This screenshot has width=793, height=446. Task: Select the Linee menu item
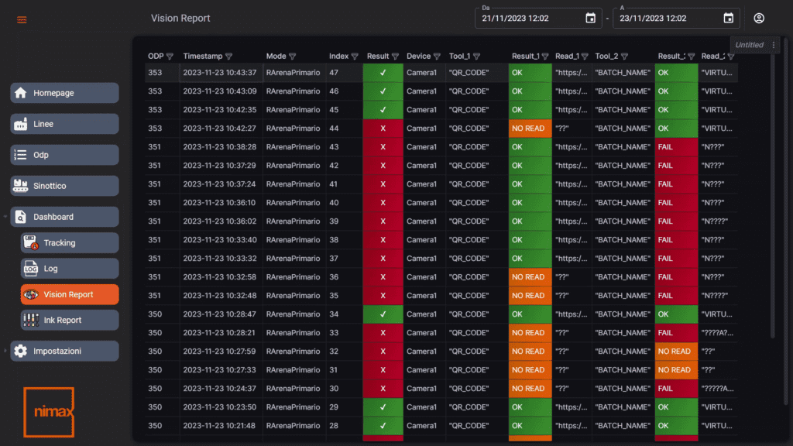65,124
